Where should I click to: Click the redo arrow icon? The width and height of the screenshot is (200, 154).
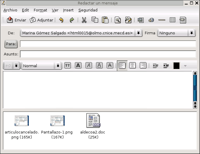pyautogui.click(x=72, y=20)
